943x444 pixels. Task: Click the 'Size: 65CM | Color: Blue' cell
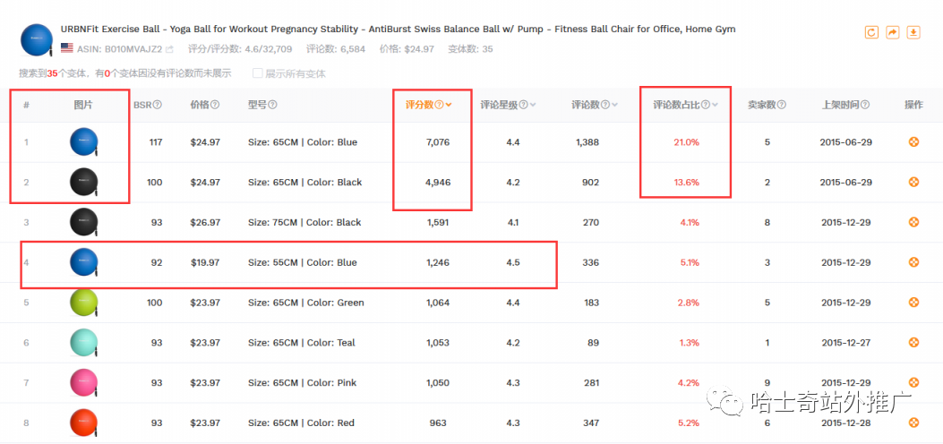[x=303, y=142]
